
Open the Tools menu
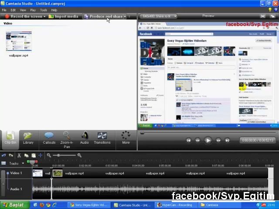pyautogui.click(x=44, y=10)
